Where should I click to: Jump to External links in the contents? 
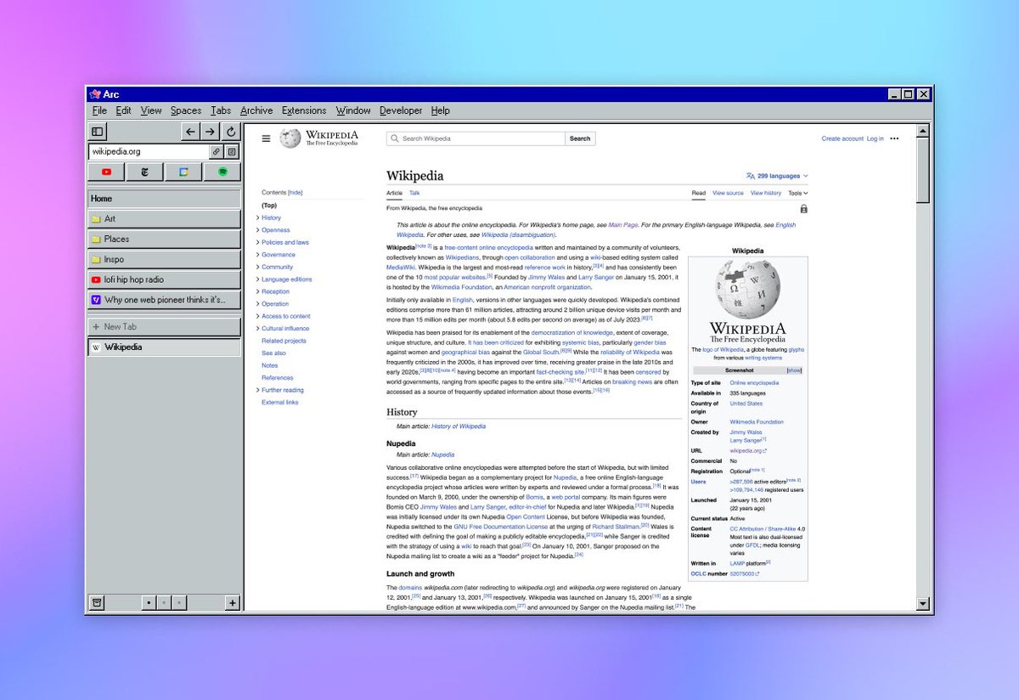(279, 402)
